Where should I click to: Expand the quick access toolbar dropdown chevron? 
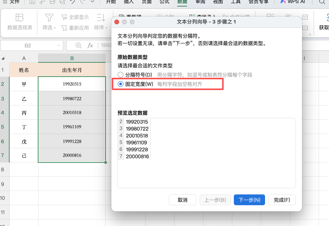(92, 2)
